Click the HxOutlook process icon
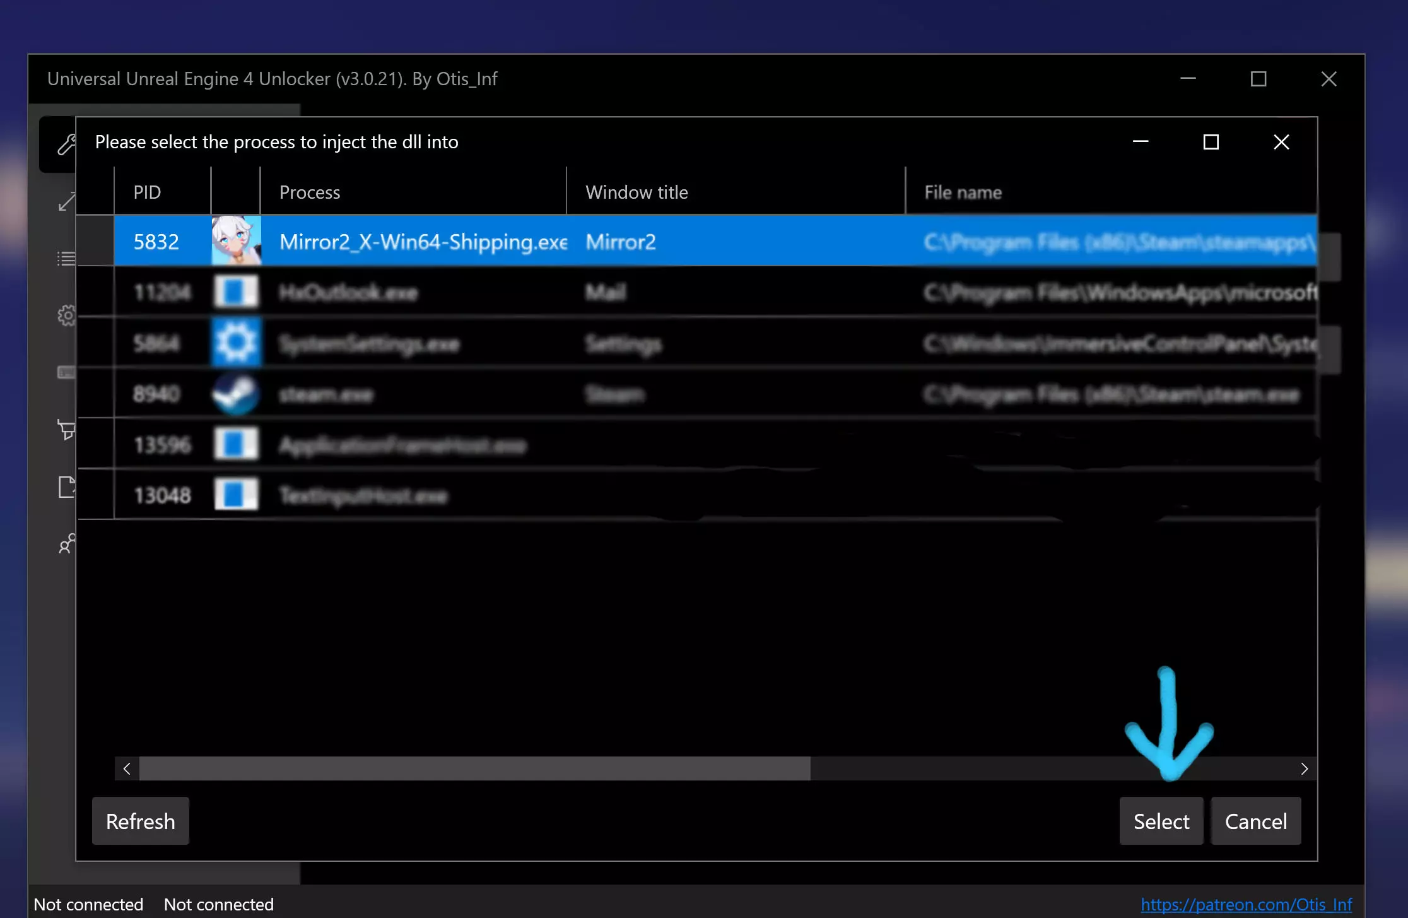Screen dimensions: 1408x918 click(x=236, y=292)
